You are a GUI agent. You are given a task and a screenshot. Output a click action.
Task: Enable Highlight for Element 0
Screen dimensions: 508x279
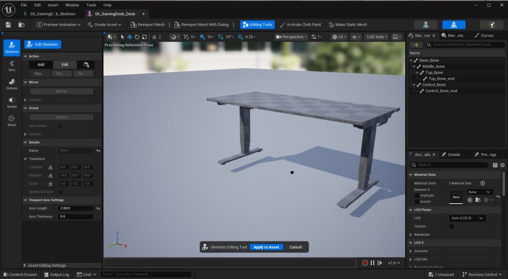pyautogui.click(x=417, y=196)
